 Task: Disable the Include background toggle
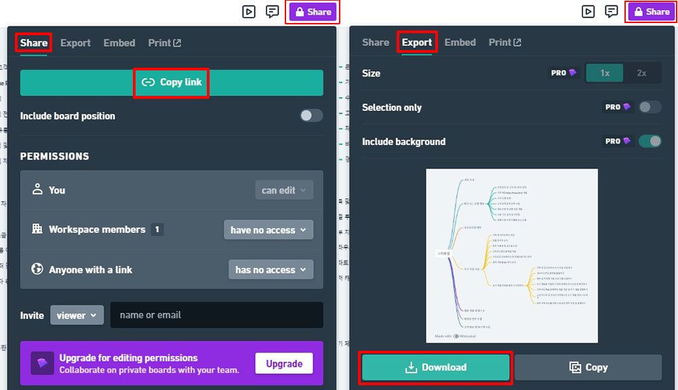tap(650, 142)
